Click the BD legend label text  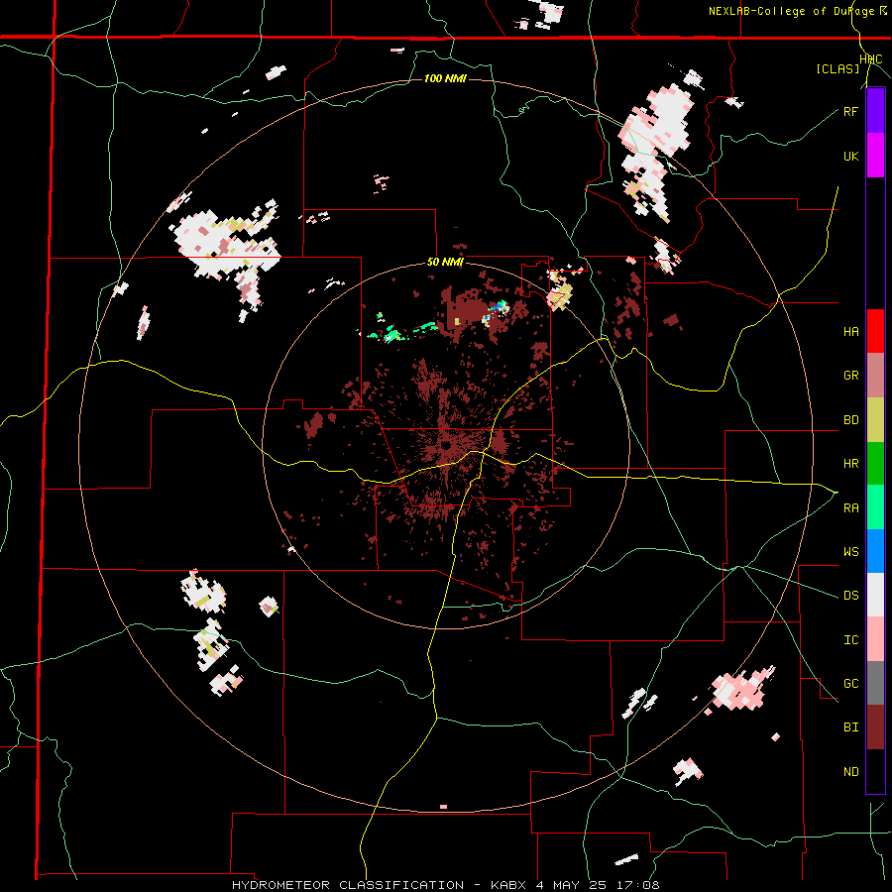tap(850, 420)
